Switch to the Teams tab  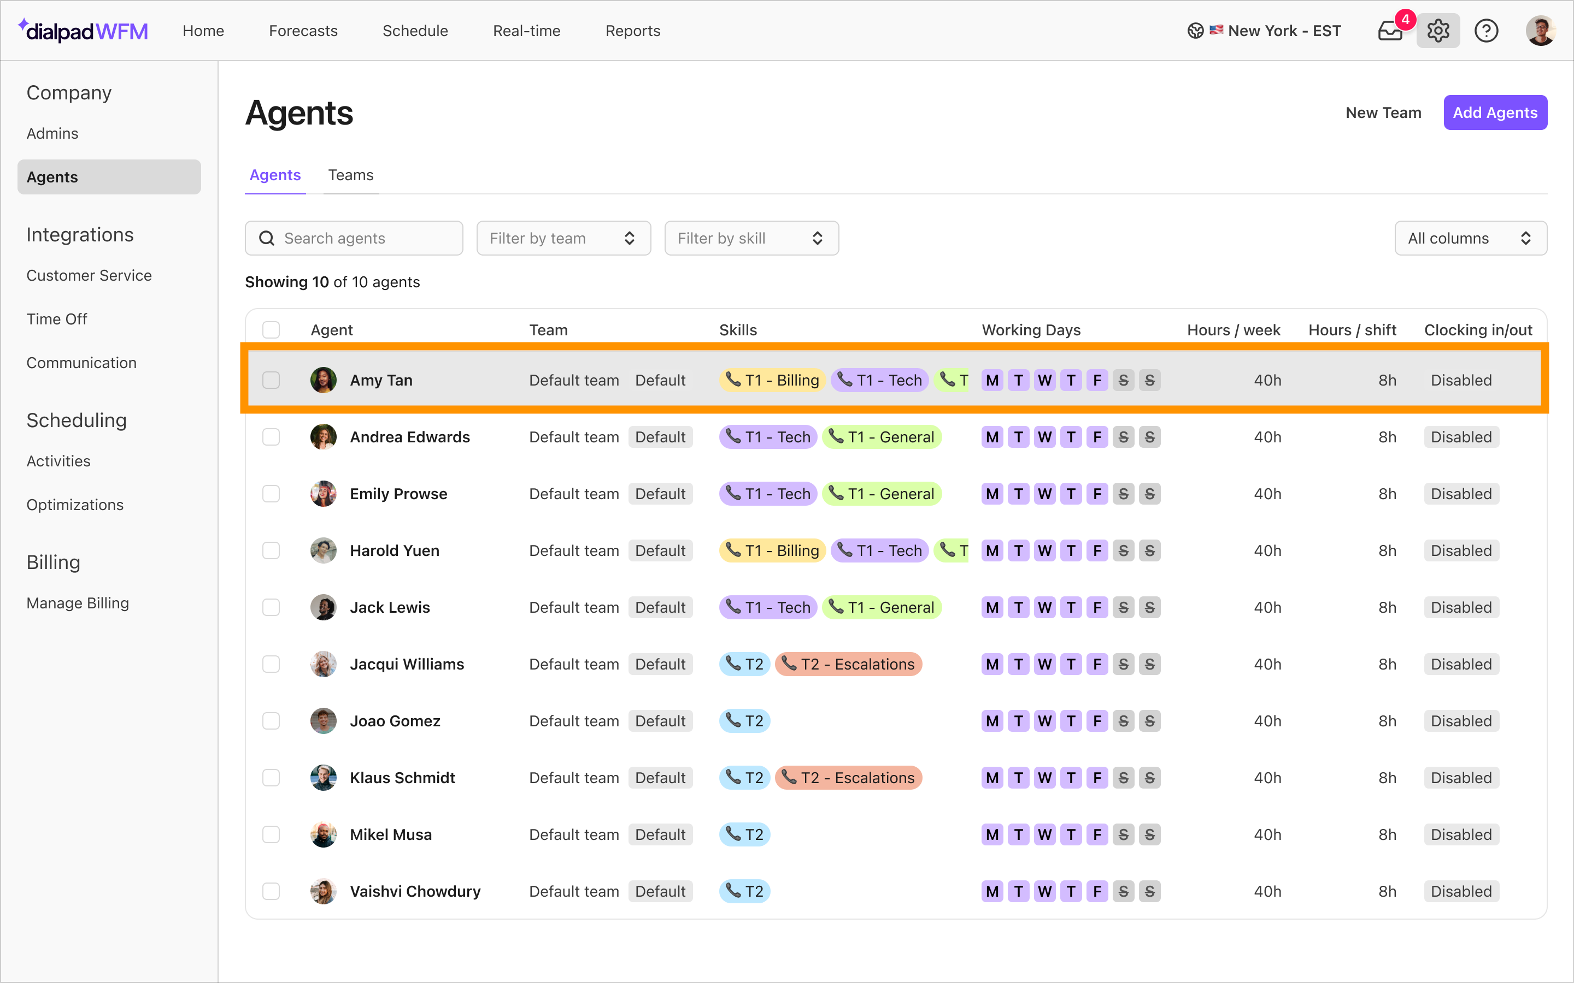tap(350, 175)
